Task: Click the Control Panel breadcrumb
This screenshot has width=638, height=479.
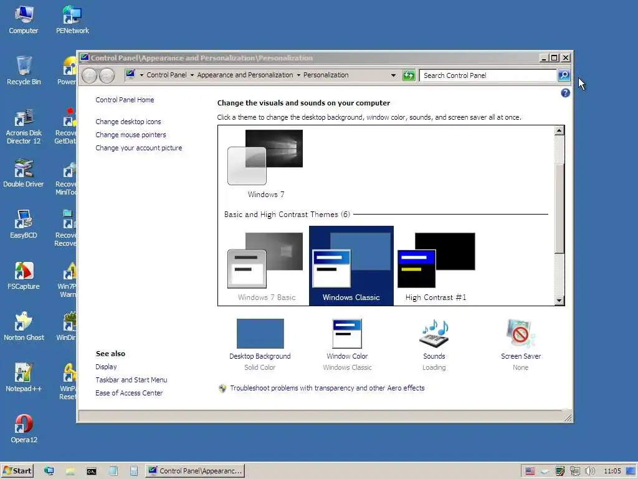Action: [166, 75]
